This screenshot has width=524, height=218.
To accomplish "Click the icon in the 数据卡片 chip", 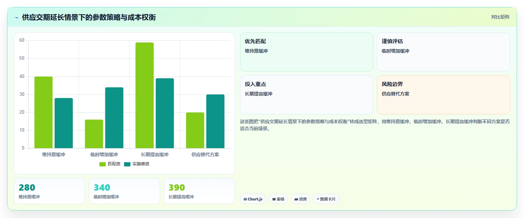I will tap(318, 199).
